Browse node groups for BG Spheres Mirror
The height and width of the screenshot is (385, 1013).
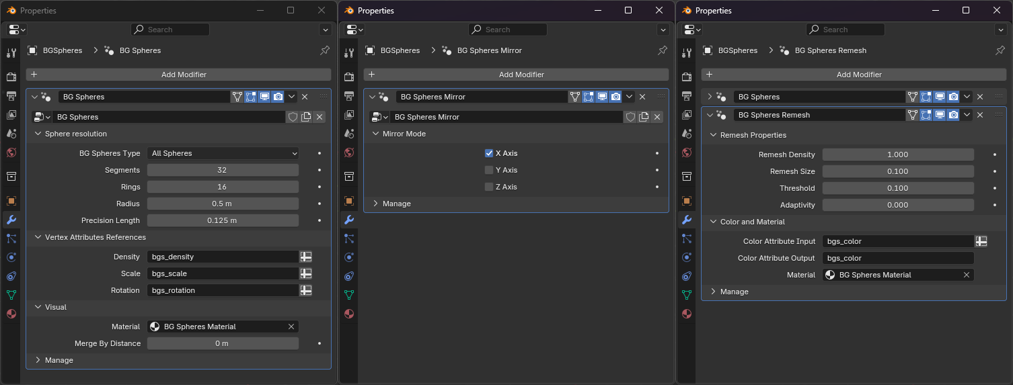[x=380, y=117]
